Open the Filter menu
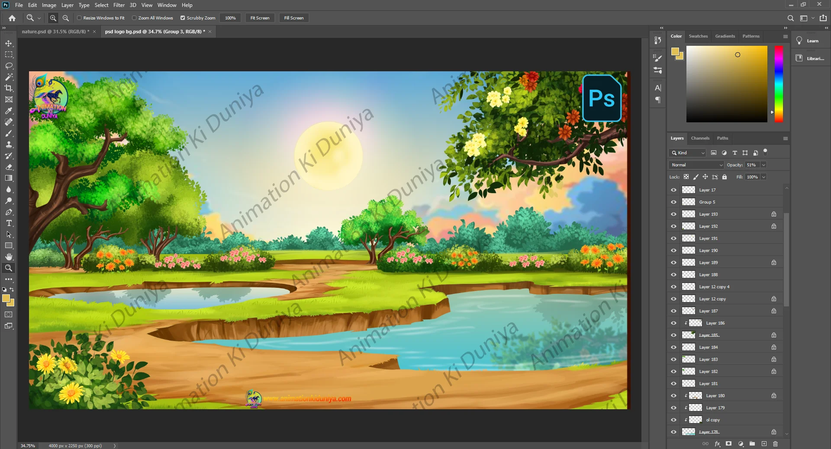 point(119,5)
